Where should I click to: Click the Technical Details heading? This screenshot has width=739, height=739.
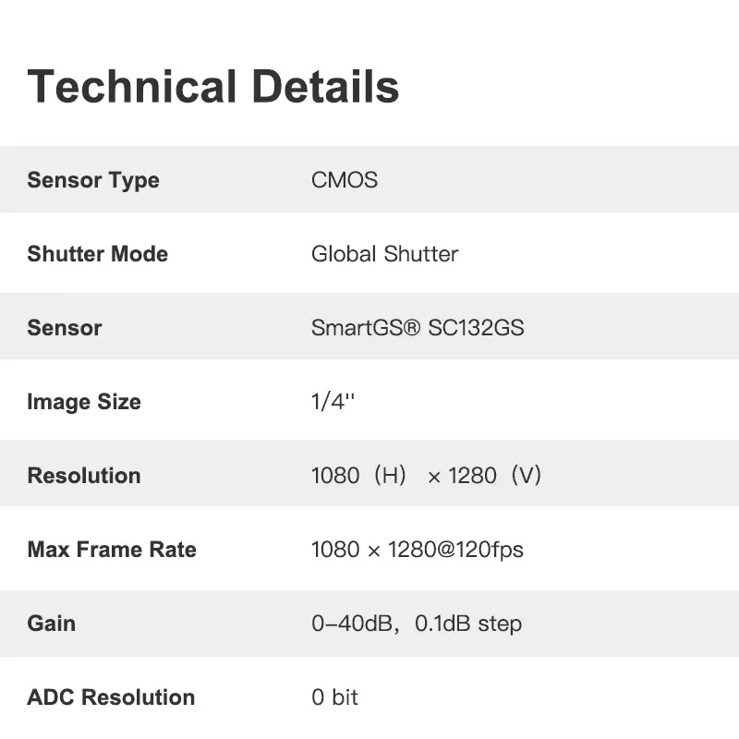click(213, 87)
